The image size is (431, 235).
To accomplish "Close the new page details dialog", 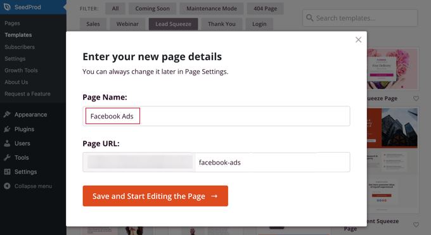I will point(358,40).
